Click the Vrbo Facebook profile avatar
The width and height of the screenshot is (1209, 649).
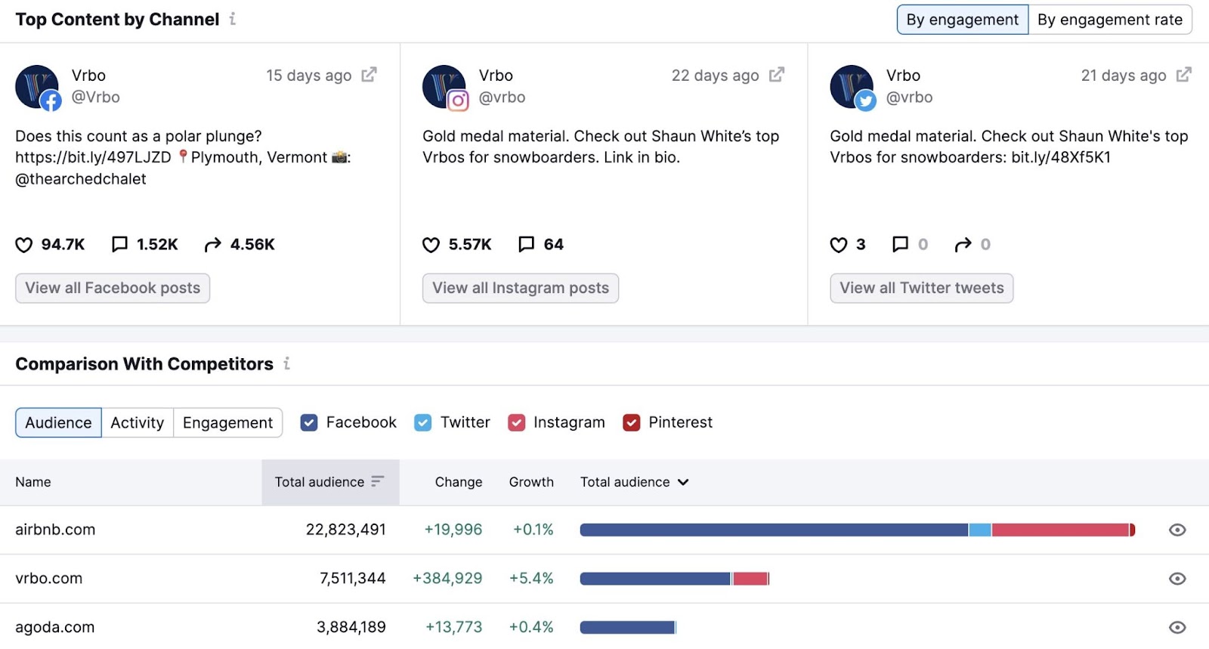[37, 87]
